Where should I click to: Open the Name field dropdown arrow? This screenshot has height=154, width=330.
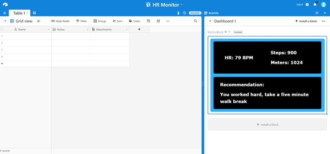click(x=49, y=30)
